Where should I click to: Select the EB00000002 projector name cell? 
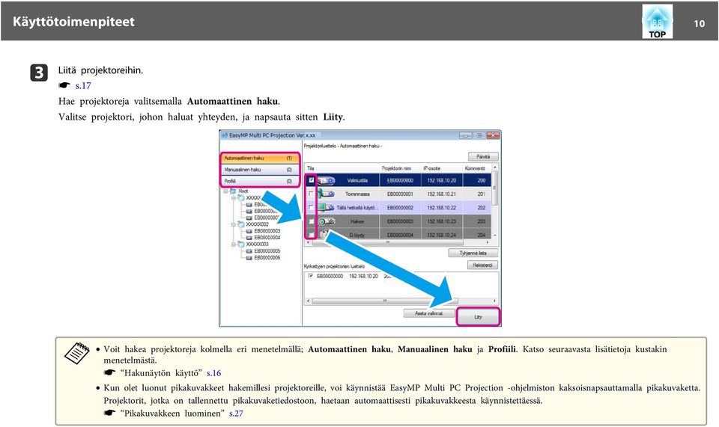(x=400, y=208)
